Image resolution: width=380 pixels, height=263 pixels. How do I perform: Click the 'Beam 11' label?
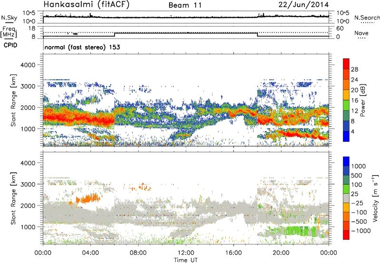tap(185, 5)
